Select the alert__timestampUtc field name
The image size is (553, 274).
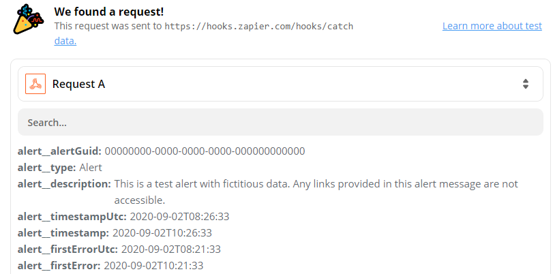72,217
